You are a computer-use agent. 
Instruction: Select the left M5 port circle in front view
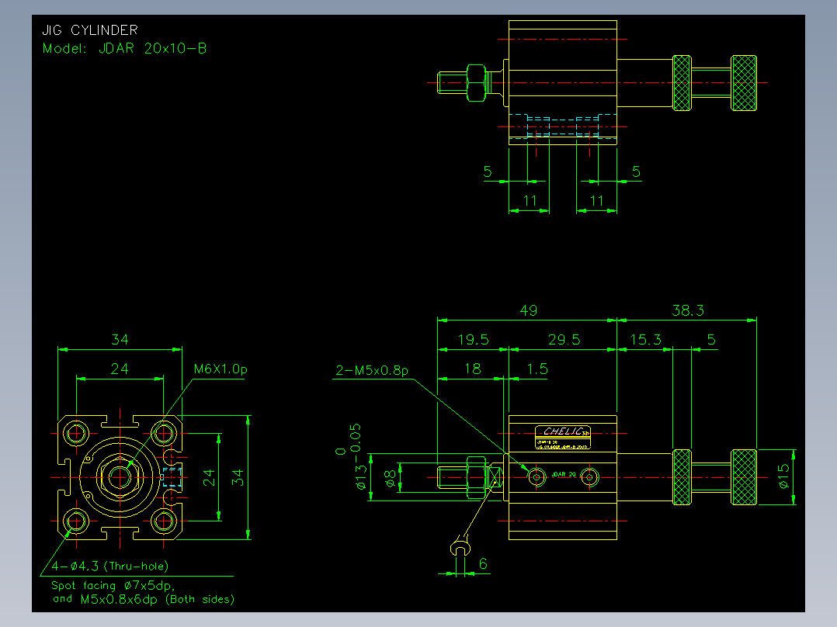point(537,477)
